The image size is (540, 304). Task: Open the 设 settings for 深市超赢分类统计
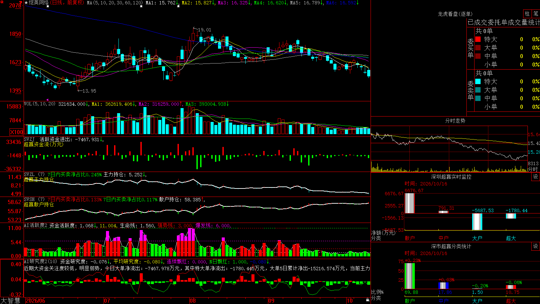click(536, 246)
